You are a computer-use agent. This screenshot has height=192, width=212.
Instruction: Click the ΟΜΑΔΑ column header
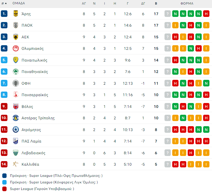[x=19, y=3]
